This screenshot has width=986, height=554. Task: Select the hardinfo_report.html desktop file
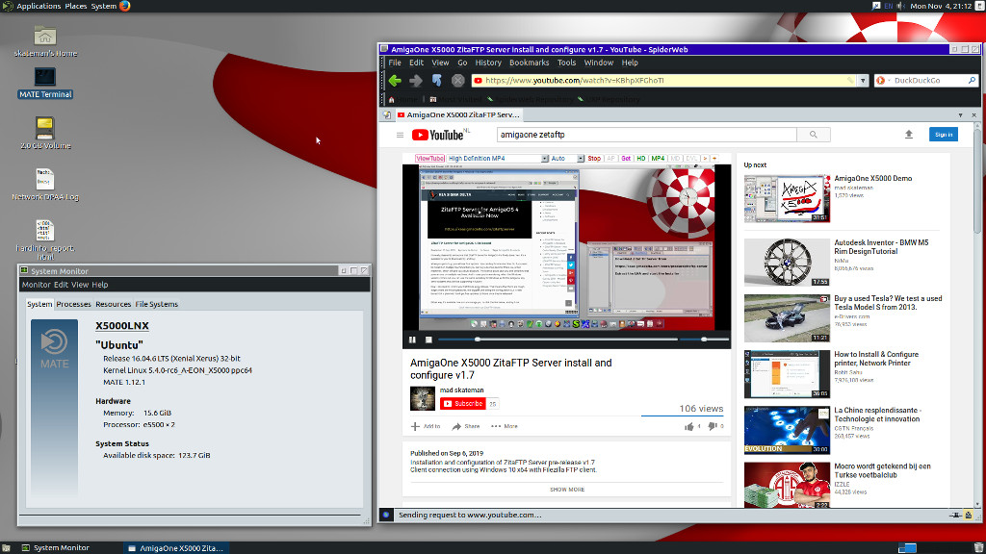44,239
